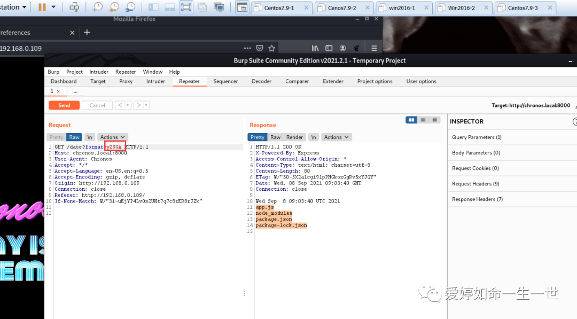Switch to Centos7.9-3 VM tab
Viewport: 577px width, 319px height.
click(x=523, y=7)
